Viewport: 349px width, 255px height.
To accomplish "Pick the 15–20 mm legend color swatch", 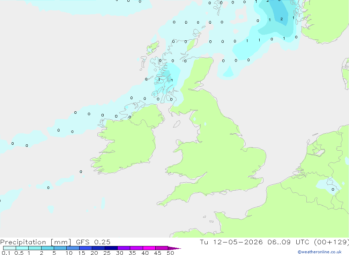I will coord(86,248).
